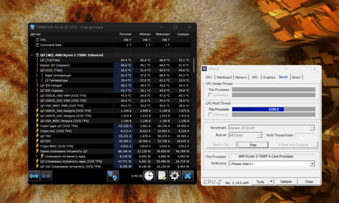
Task: Open the Reference Please Select dropdown
Action: pyautogui.click(x=312, y=164)
